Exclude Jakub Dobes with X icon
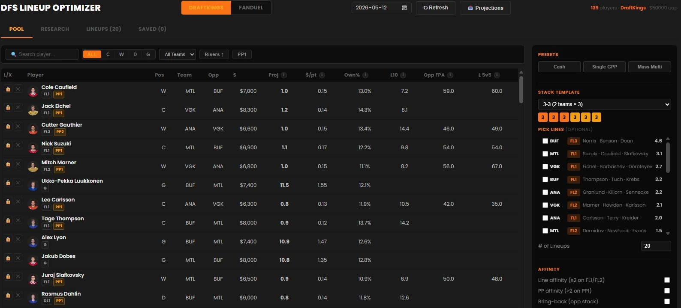This screenshot has height=308, width=681. (18, 258)
